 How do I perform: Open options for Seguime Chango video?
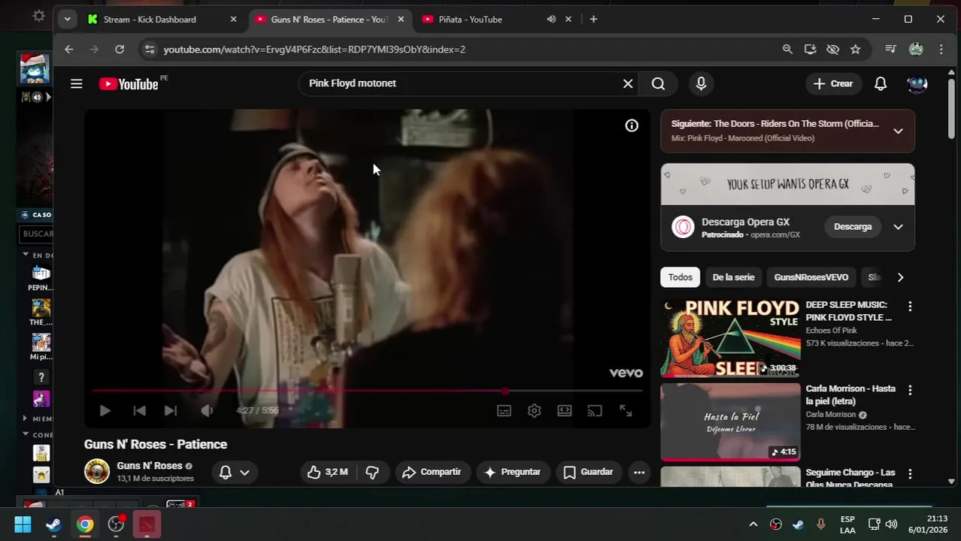point(910,474)
